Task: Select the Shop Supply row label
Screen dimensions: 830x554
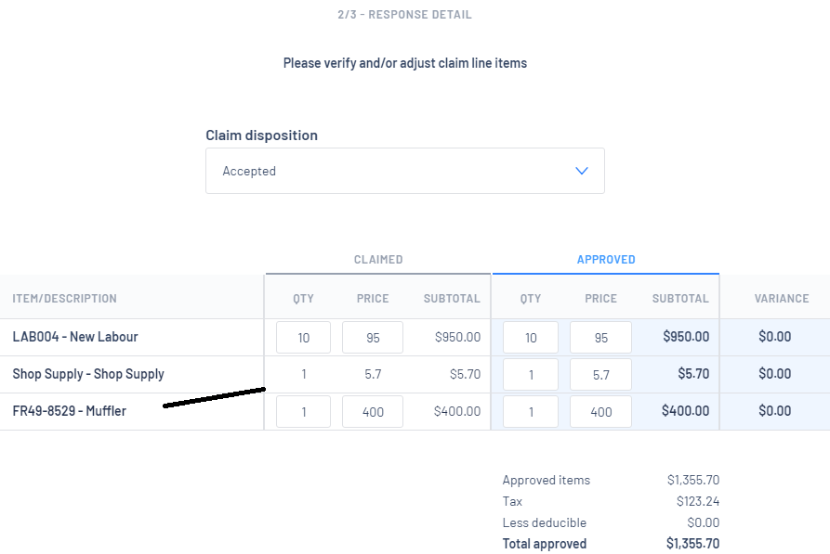Action: (x=88, y=374)
